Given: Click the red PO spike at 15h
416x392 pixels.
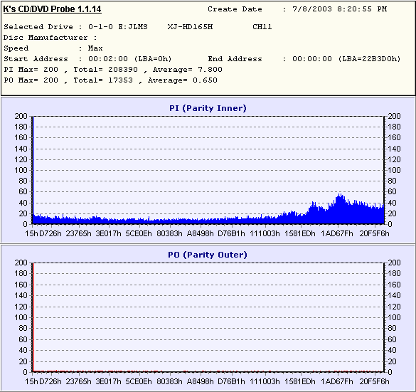Looking at the screenshot, I should 33,317.
